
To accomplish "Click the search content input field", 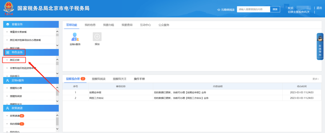I will [x=253, y=9].
